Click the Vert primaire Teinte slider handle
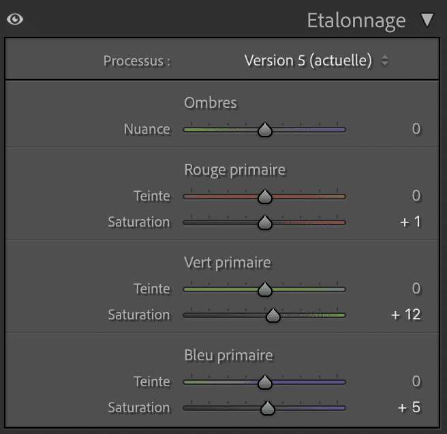Viewport: 447px width, 434px height. pyautogui.click(x=265, y=289)
